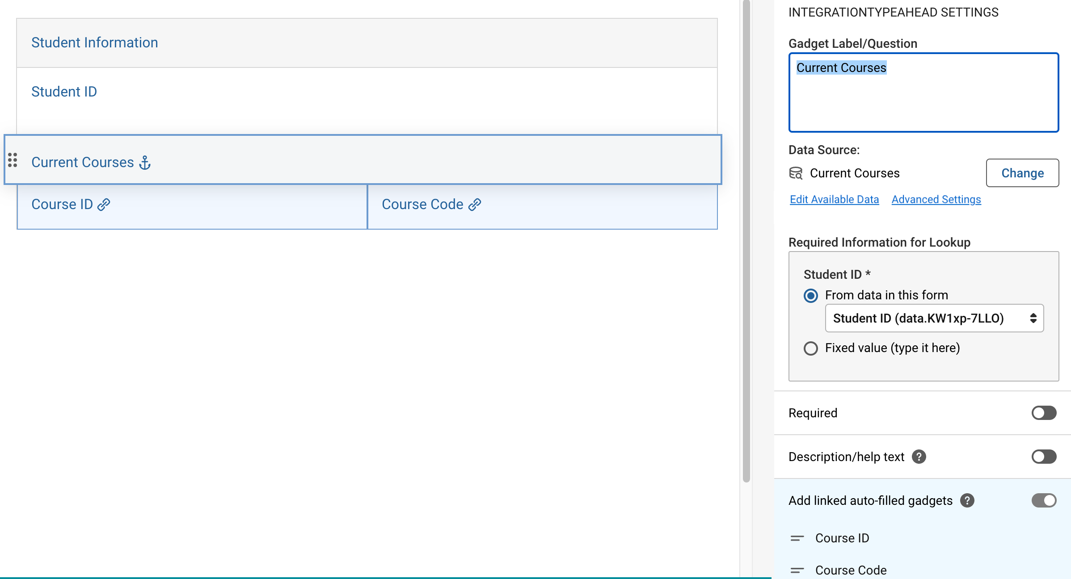Open the Description/help text help icon
Viewport: 1071px width, 579px height.
point(920,457)
